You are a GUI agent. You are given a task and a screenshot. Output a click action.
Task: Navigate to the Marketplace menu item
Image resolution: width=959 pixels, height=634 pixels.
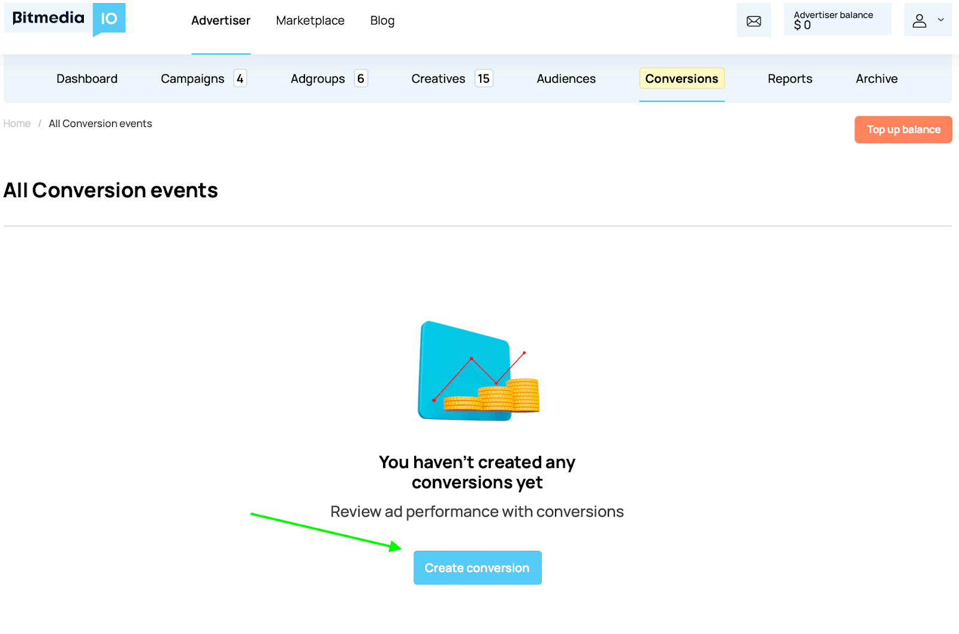(x=310, y=20)
